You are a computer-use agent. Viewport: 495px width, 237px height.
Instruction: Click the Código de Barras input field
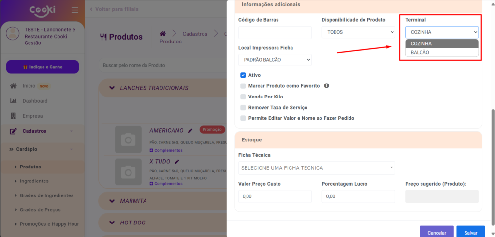(275, 32)
